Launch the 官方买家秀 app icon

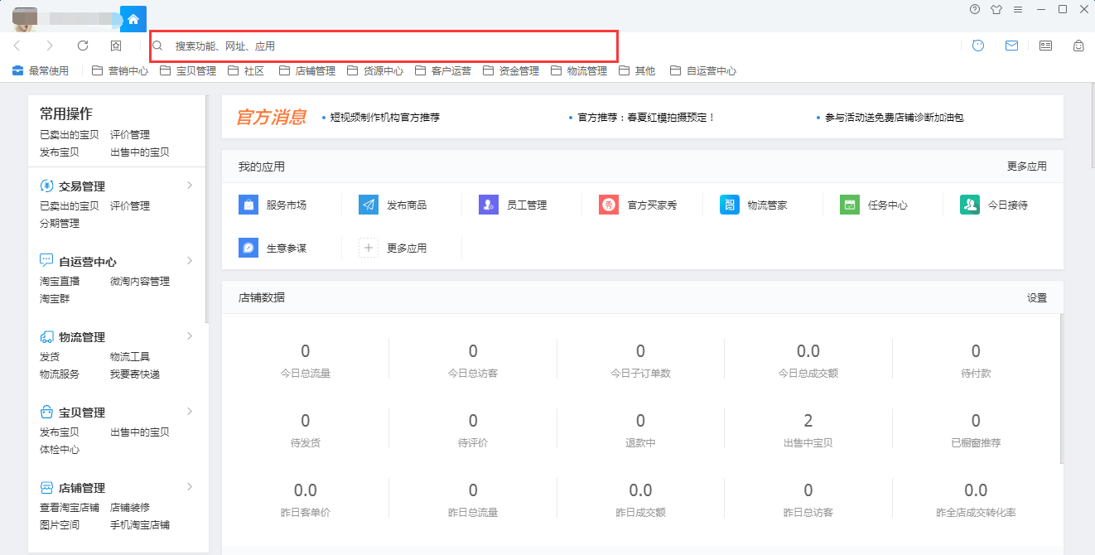pos(609,205)
